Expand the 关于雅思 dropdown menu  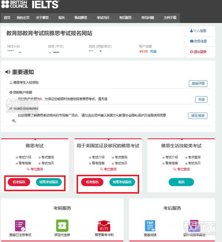(44, 18)
